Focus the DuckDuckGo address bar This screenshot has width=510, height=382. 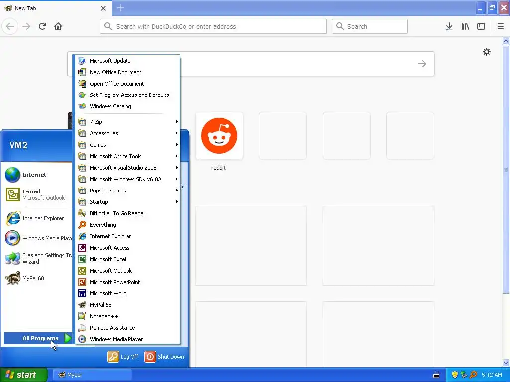(x=213, y=26)
